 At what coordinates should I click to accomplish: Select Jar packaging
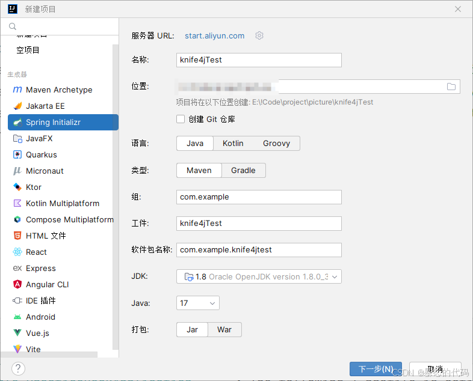(192, 330)
